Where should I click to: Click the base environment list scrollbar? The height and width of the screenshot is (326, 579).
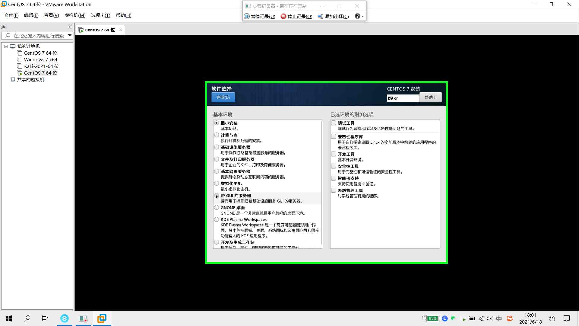[x=322, y=183]
